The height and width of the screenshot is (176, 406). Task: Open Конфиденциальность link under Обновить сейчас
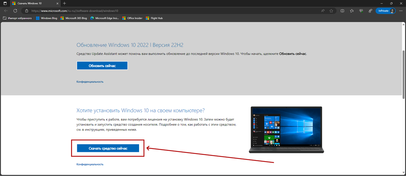coord(90,82)
